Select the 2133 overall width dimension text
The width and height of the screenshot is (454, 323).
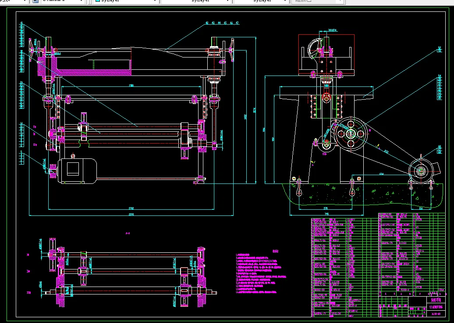[131, 215]
